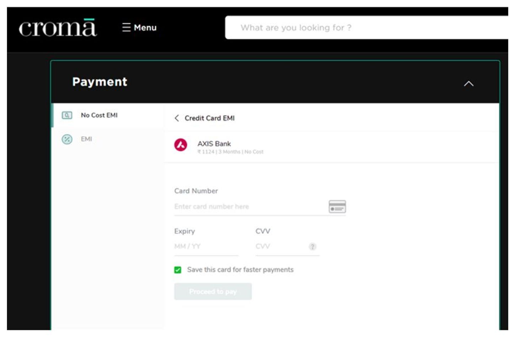Click the CVV help question mark
The image size is (512, 340).
(312, 247)
